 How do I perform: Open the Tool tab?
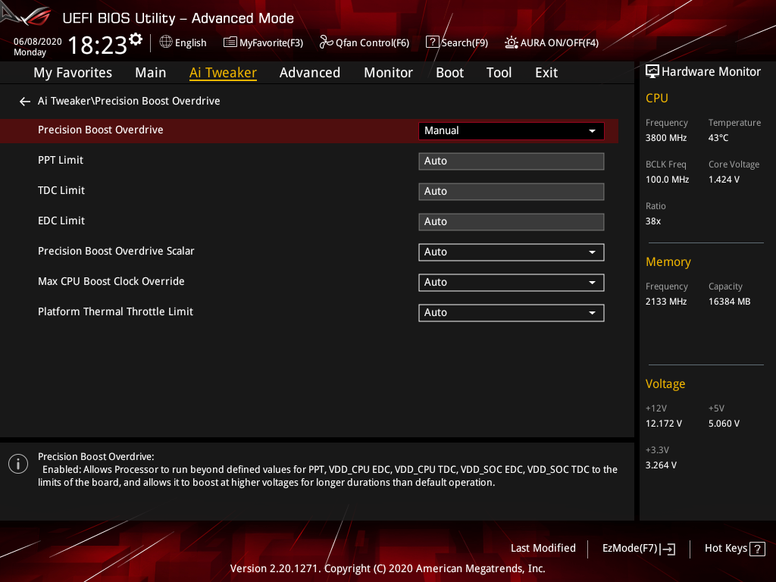[x=499, y=73]
